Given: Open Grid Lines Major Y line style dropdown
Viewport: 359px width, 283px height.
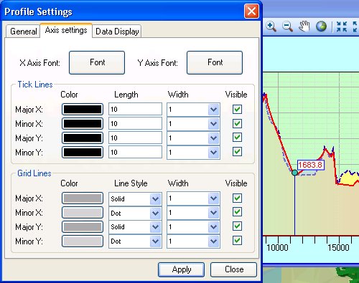Looking at the screenshot, I should [155, 227].
